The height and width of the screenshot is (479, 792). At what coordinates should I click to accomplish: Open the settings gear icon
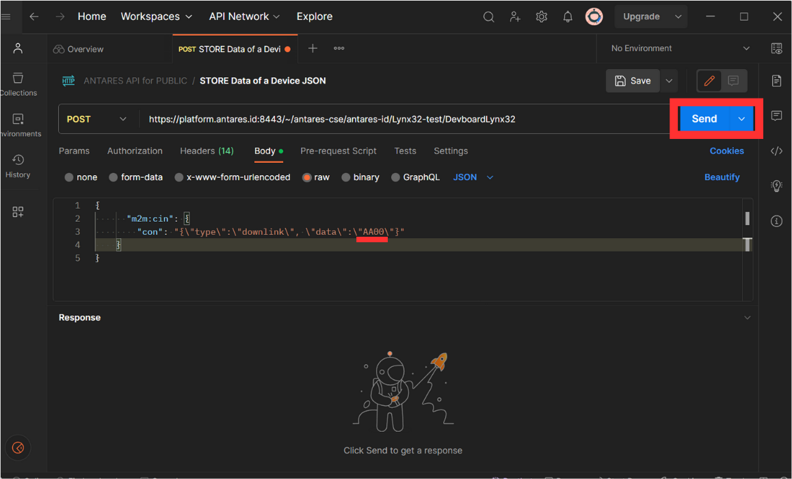(x=541, y=17)
